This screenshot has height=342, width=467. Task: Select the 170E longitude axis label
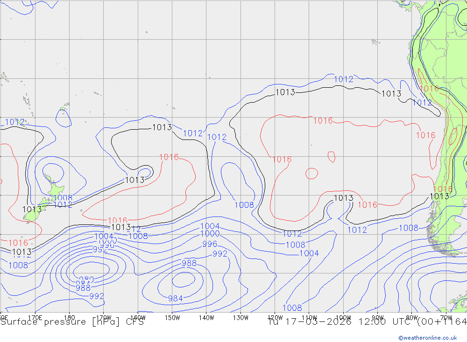(35, 317)
